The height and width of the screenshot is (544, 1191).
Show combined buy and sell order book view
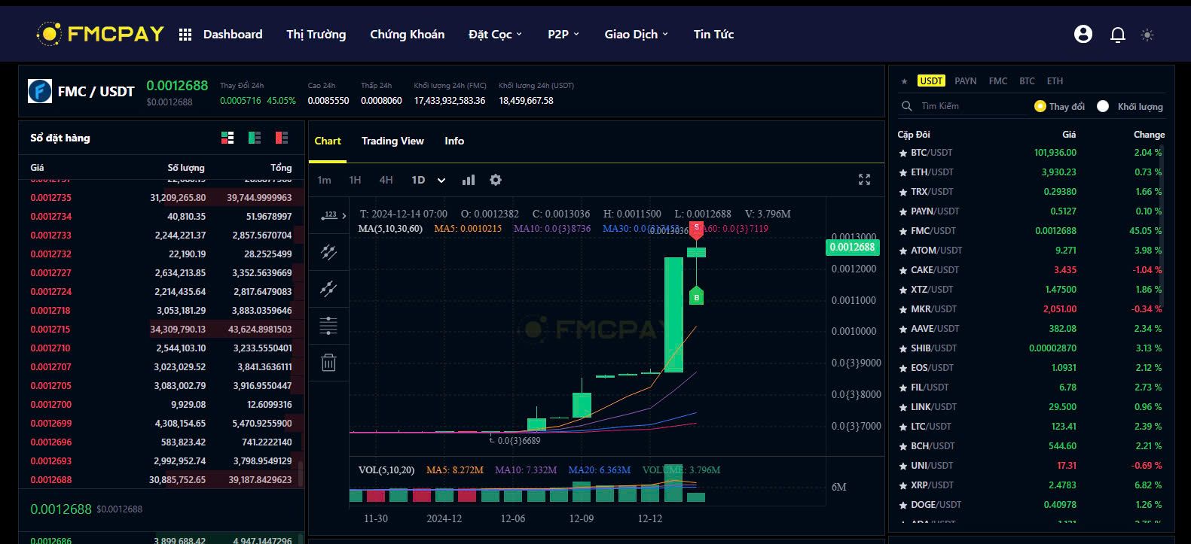(x=228, y=138)
